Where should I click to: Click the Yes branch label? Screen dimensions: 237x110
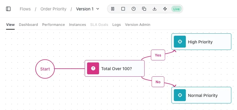pyautogui.click(x=158, y=55)
